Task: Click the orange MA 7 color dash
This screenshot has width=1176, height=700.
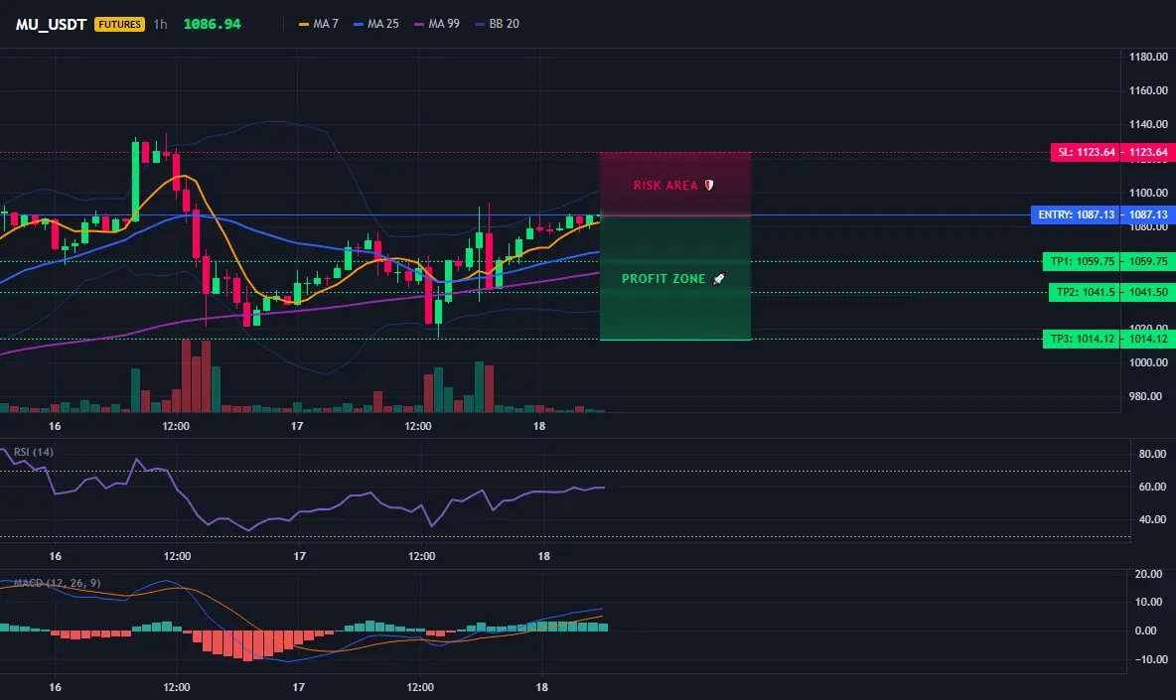Action: (x=304, y=25)
